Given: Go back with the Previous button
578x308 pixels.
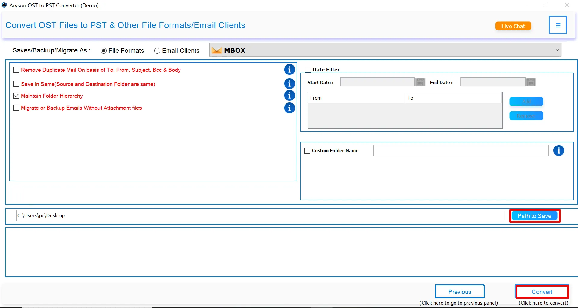Looking at the screenshot, I should pyautogui.click(x=460, y=292).
